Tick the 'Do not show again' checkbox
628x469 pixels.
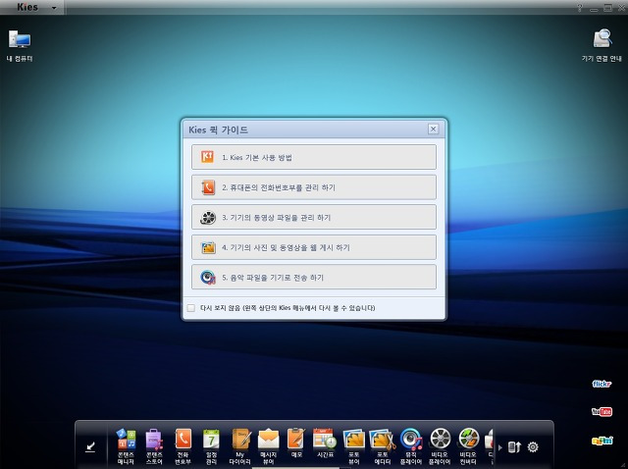pos(191,307)
